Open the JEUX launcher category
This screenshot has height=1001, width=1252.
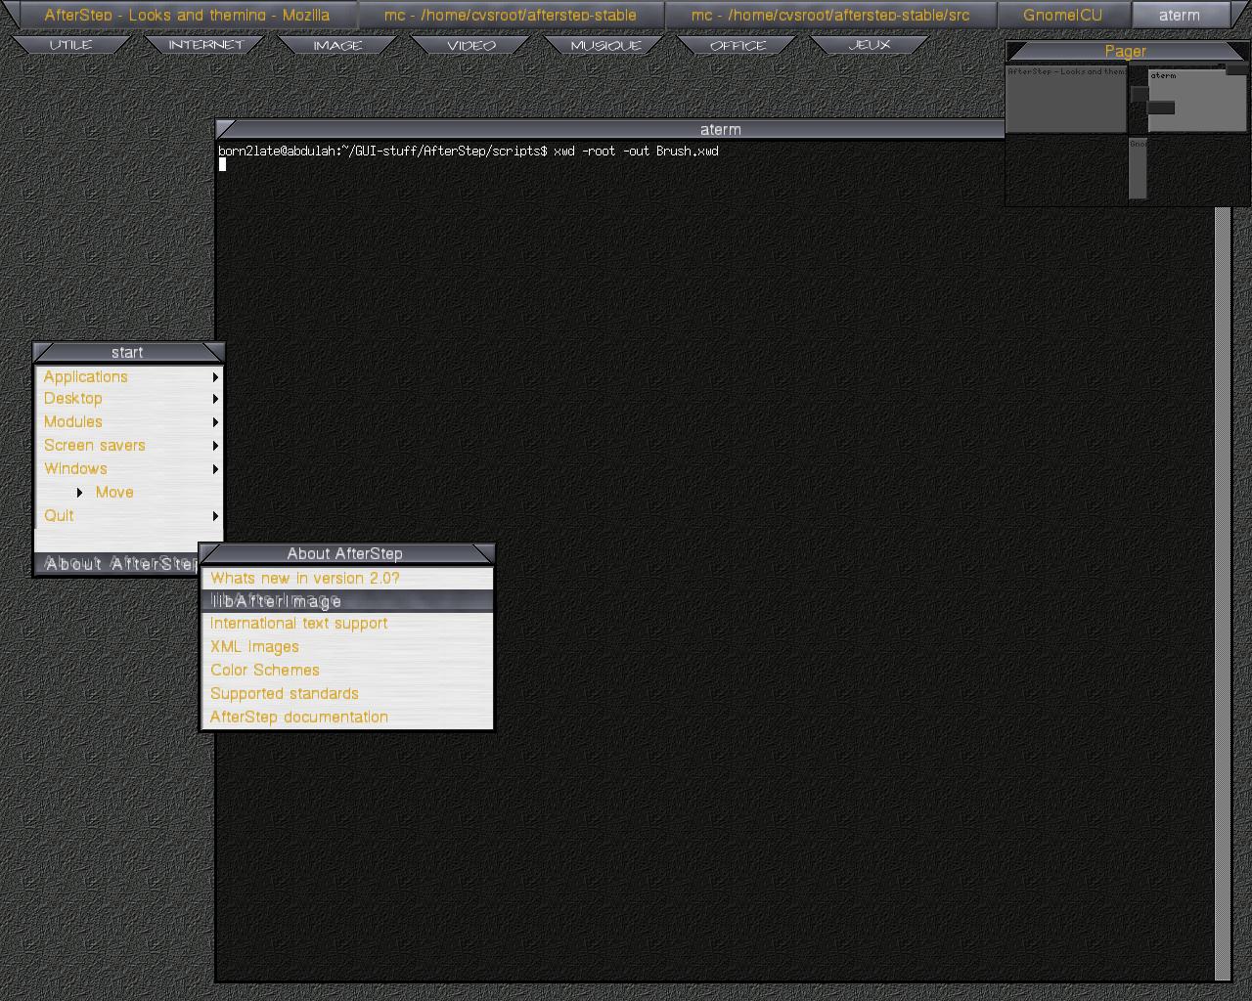(870, 45)
